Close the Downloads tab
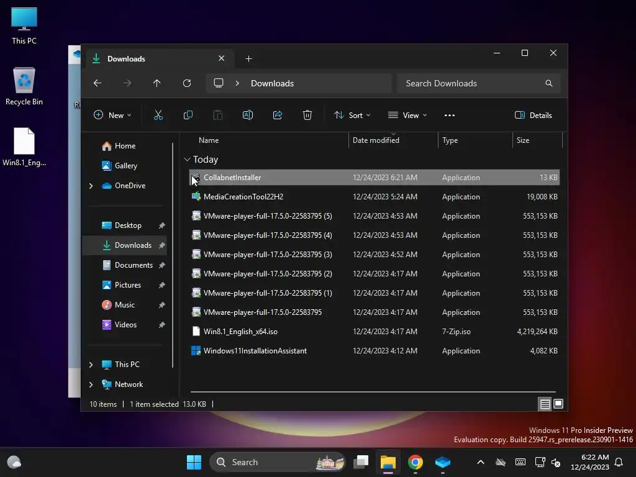The width and height of the screenshot is (636, 477). pyautogui.click(x=222, y=58)
